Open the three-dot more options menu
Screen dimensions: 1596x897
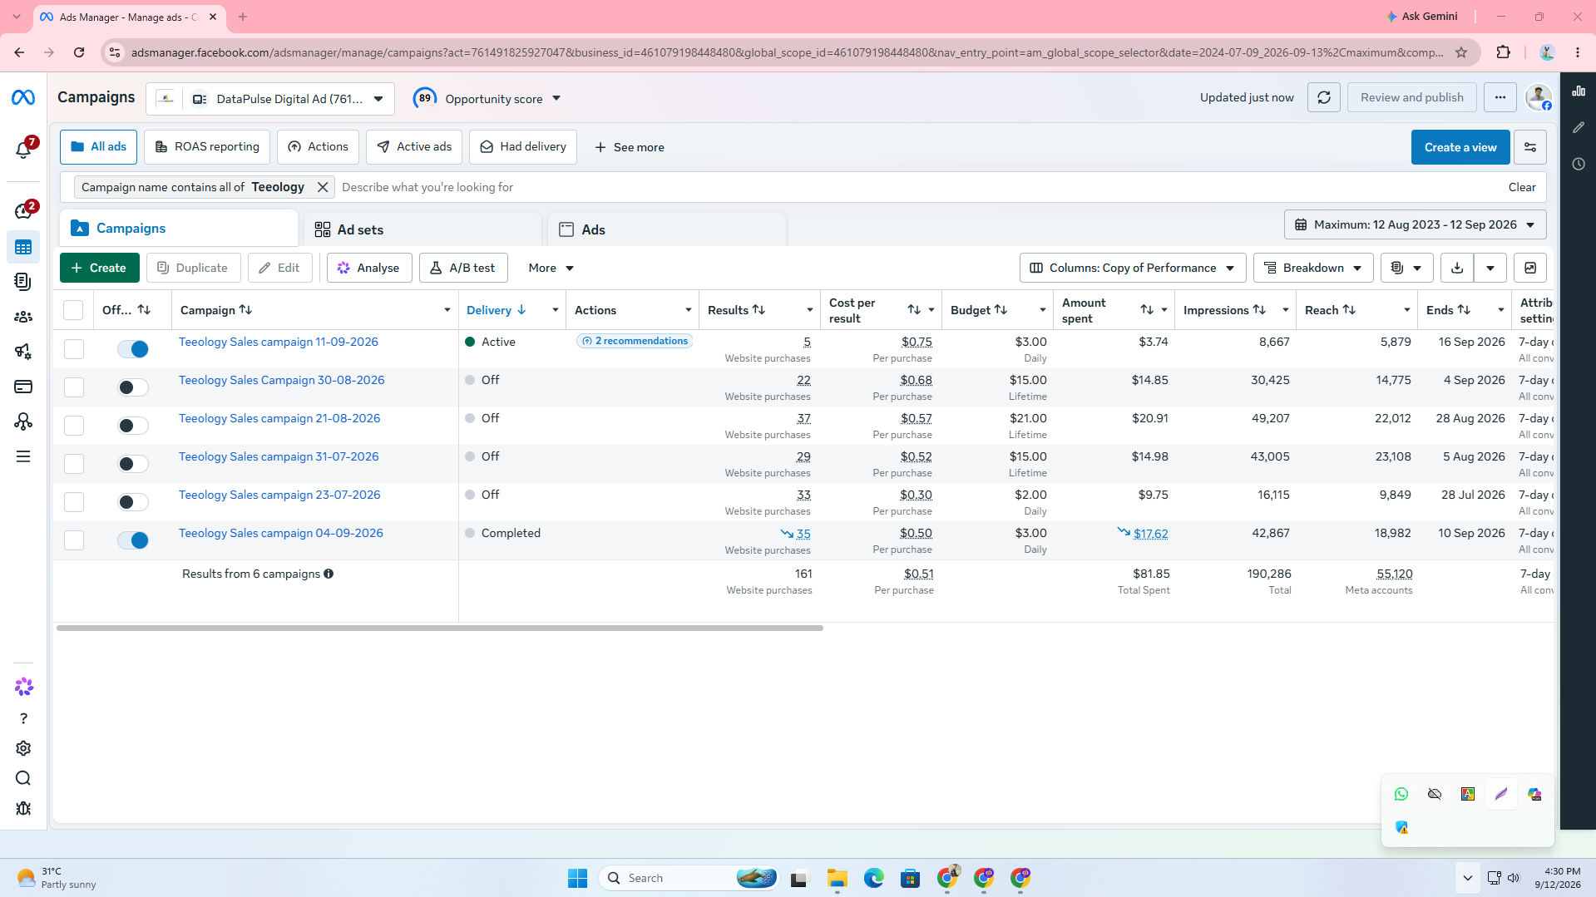click(1500, 97)
